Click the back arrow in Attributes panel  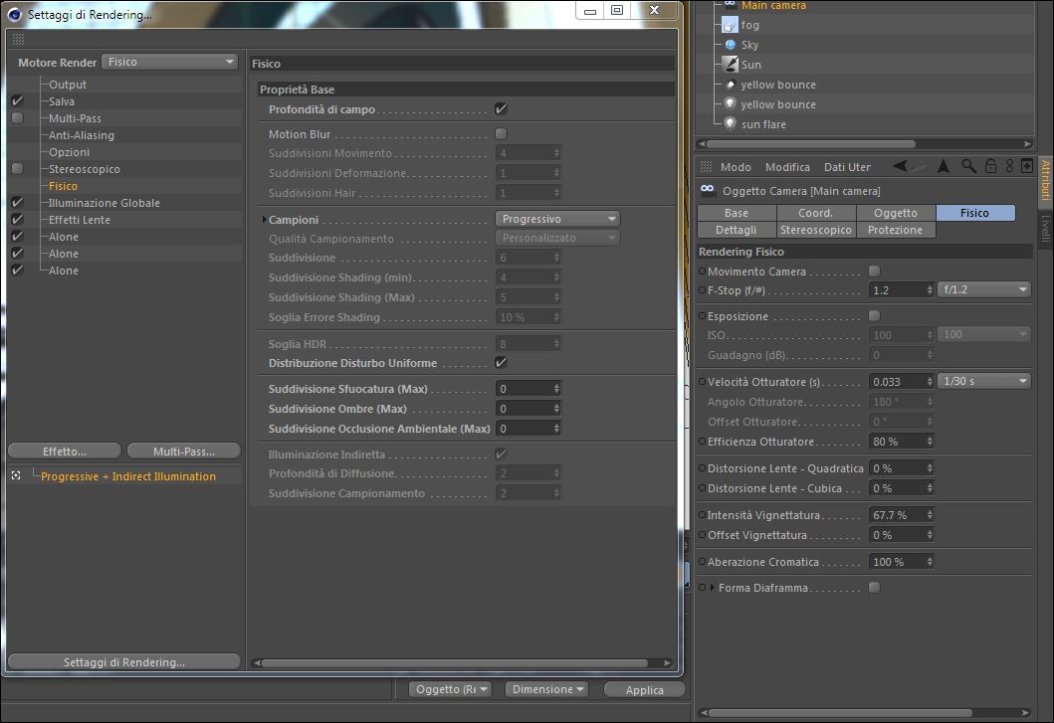900,166
